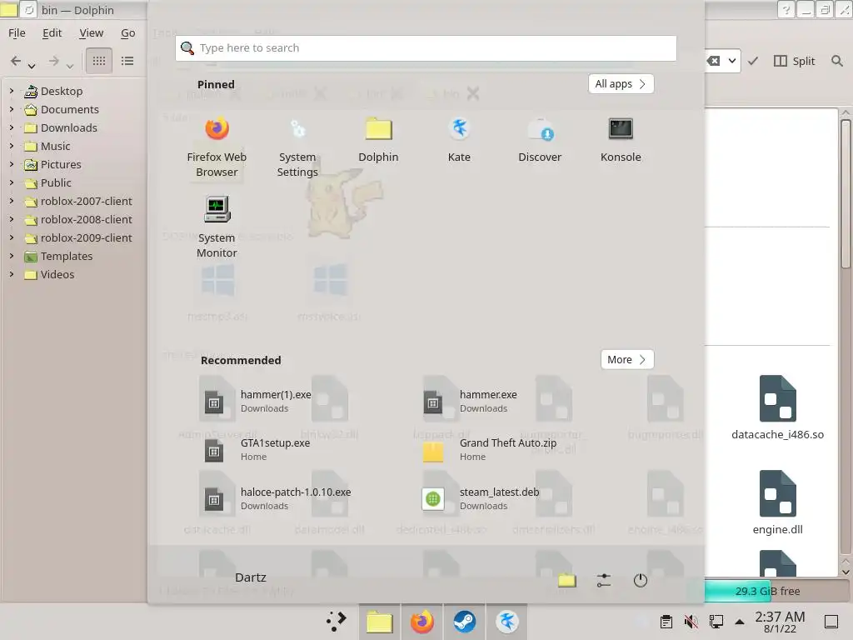Expand the Desktop folder tree node
The image size is (853, 640).
[12, 91]
